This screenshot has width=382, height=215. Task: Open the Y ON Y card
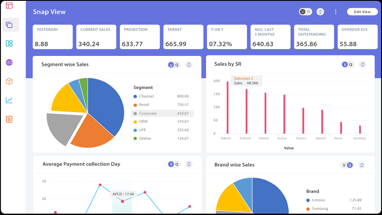click(227, 37)
